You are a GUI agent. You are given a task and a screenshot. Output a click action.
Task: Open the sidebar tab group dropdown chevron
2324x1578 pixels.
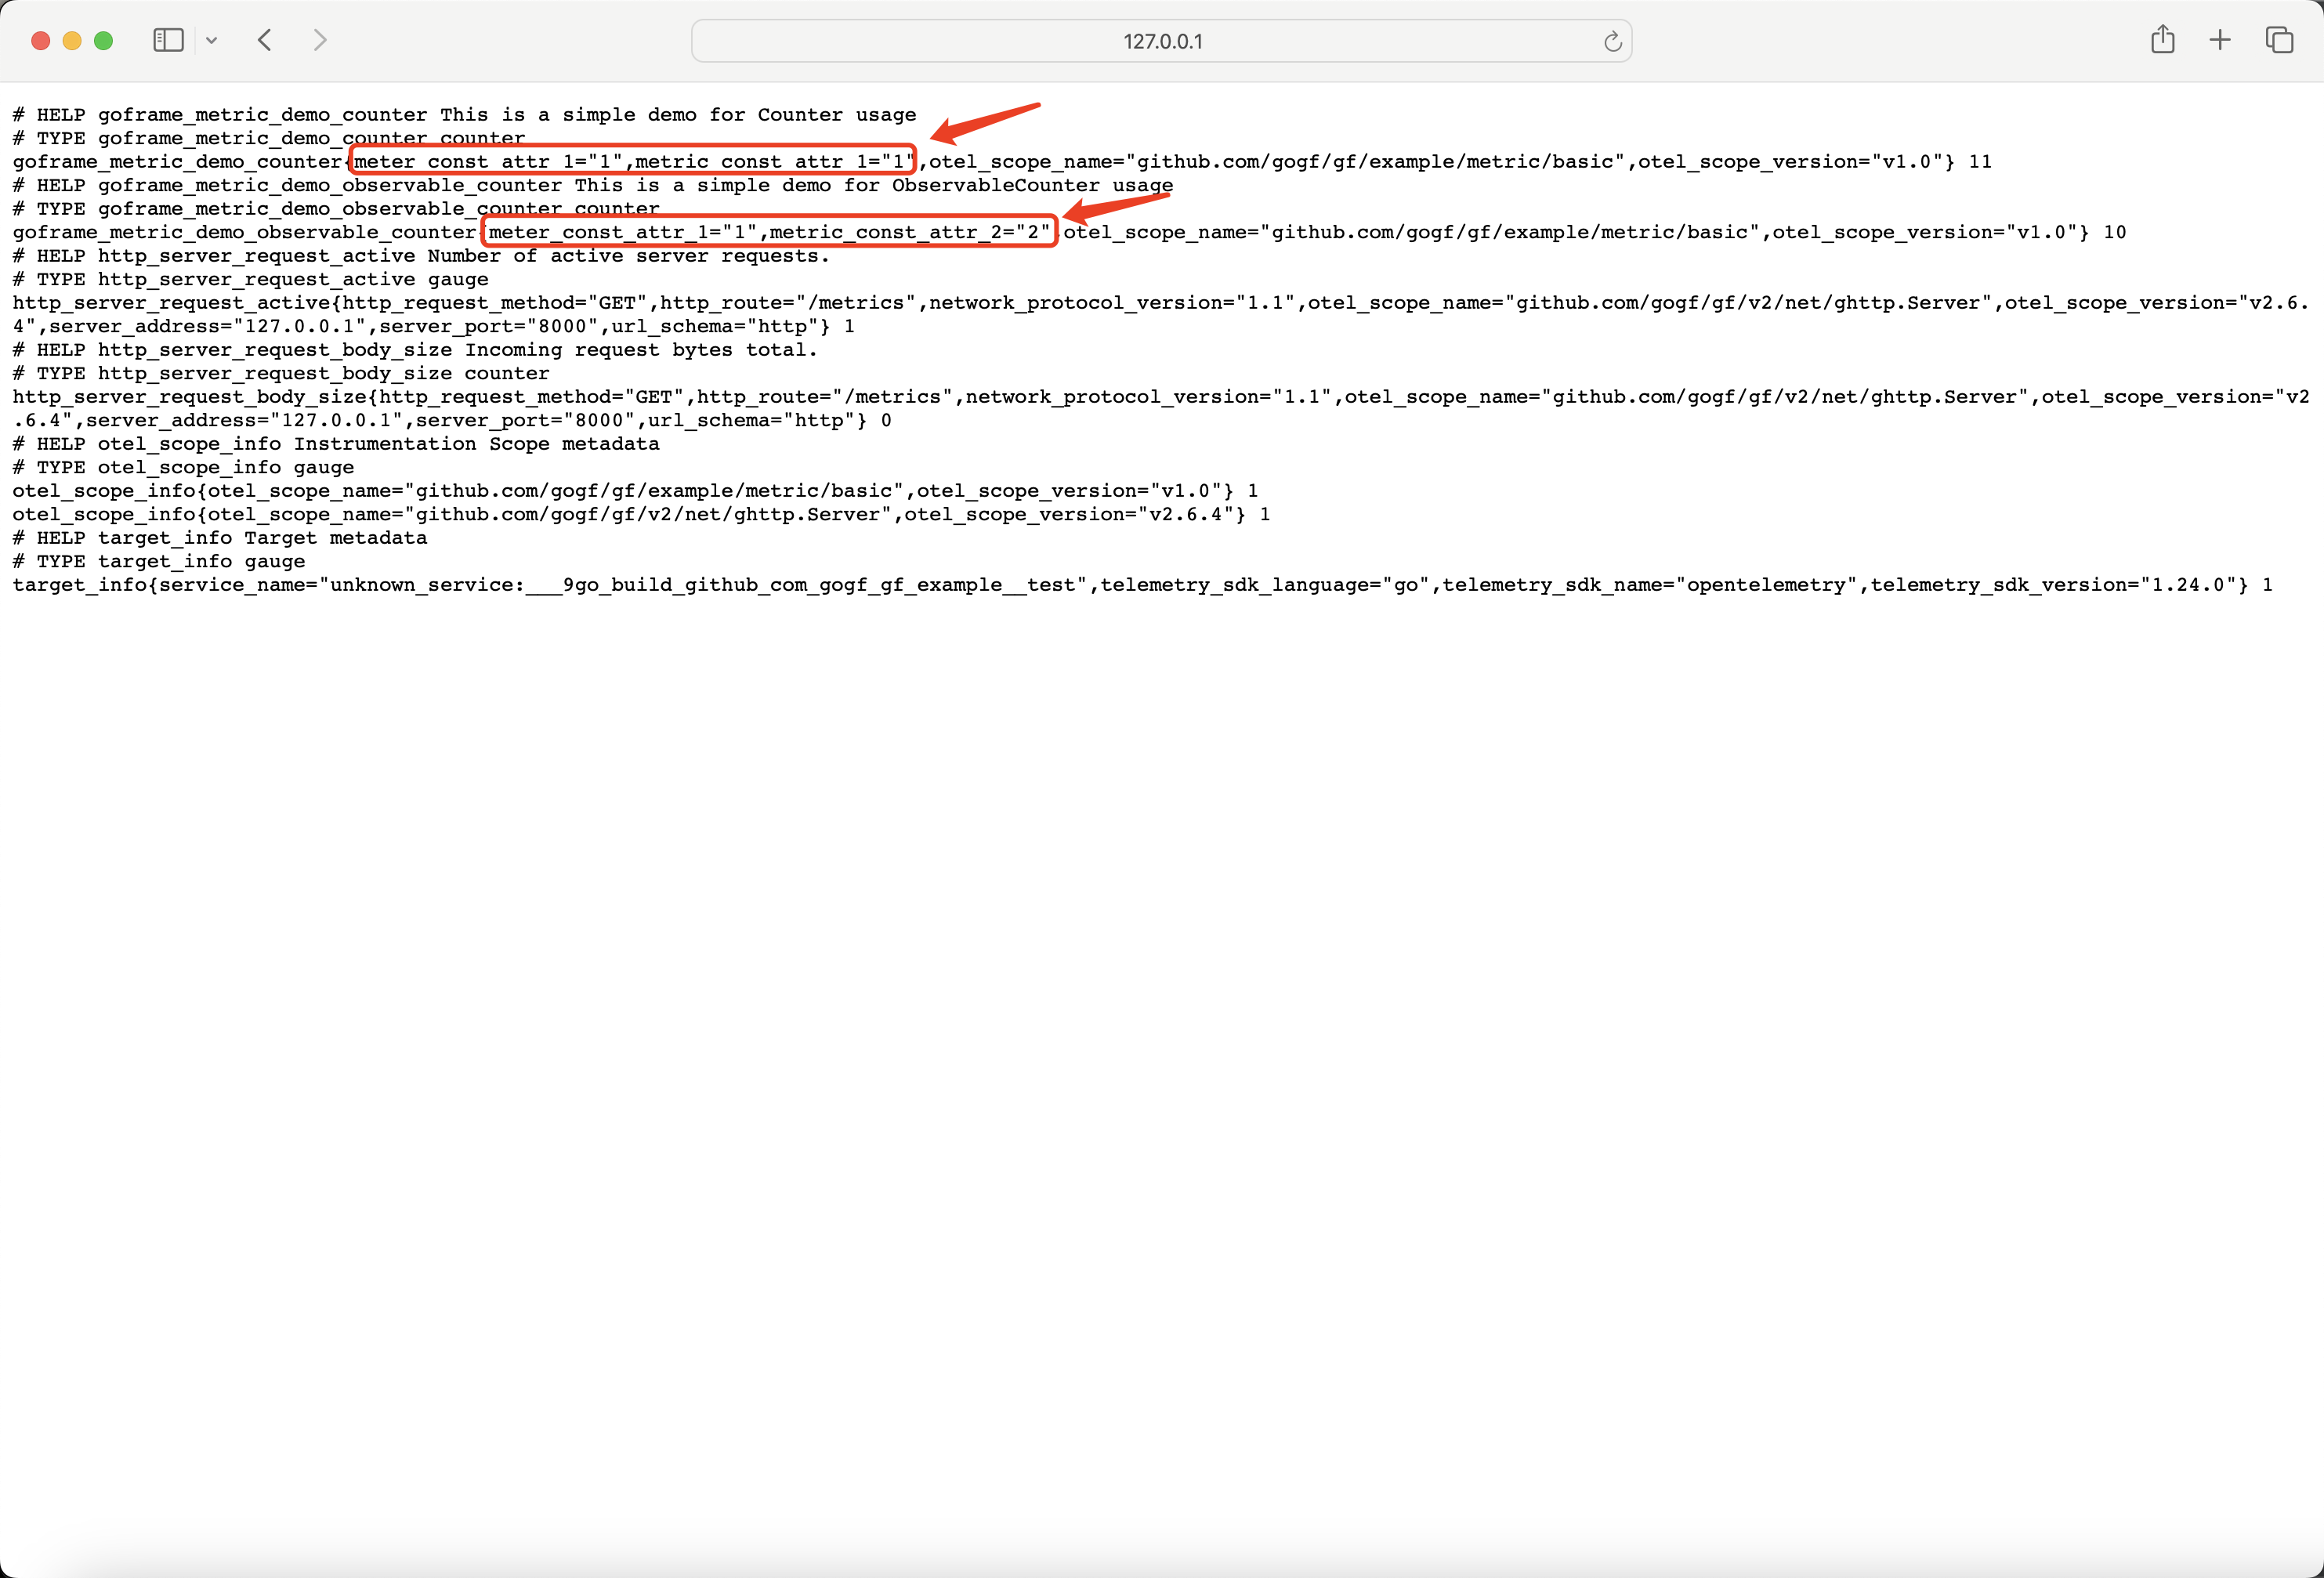pyautogui.click(x=211, y=41)
